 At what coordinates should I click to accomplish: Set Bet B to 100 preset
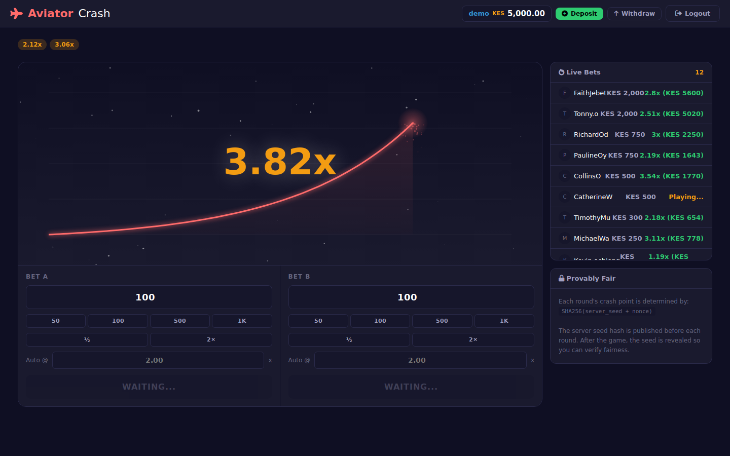(380, 321)
